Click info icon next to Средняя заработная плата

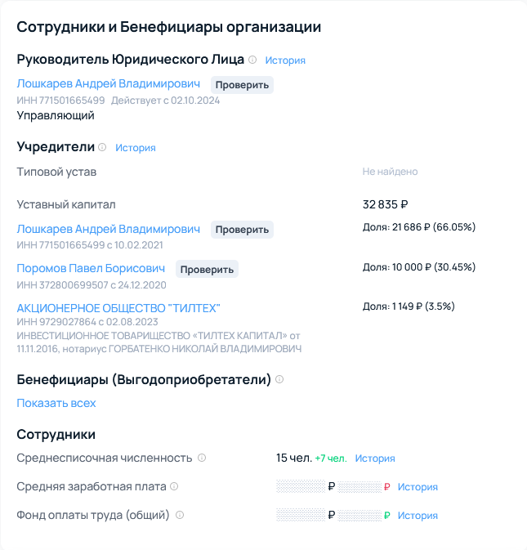click(x=174, y=486)
